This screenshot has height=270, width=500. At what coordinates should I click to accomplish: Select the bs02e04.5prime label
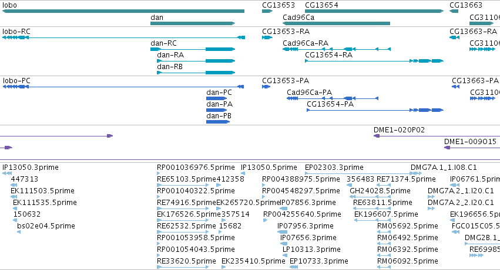(x=46, y=226)
